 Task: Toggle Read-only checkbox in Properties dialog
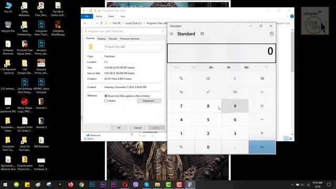[x=106, y=96]
